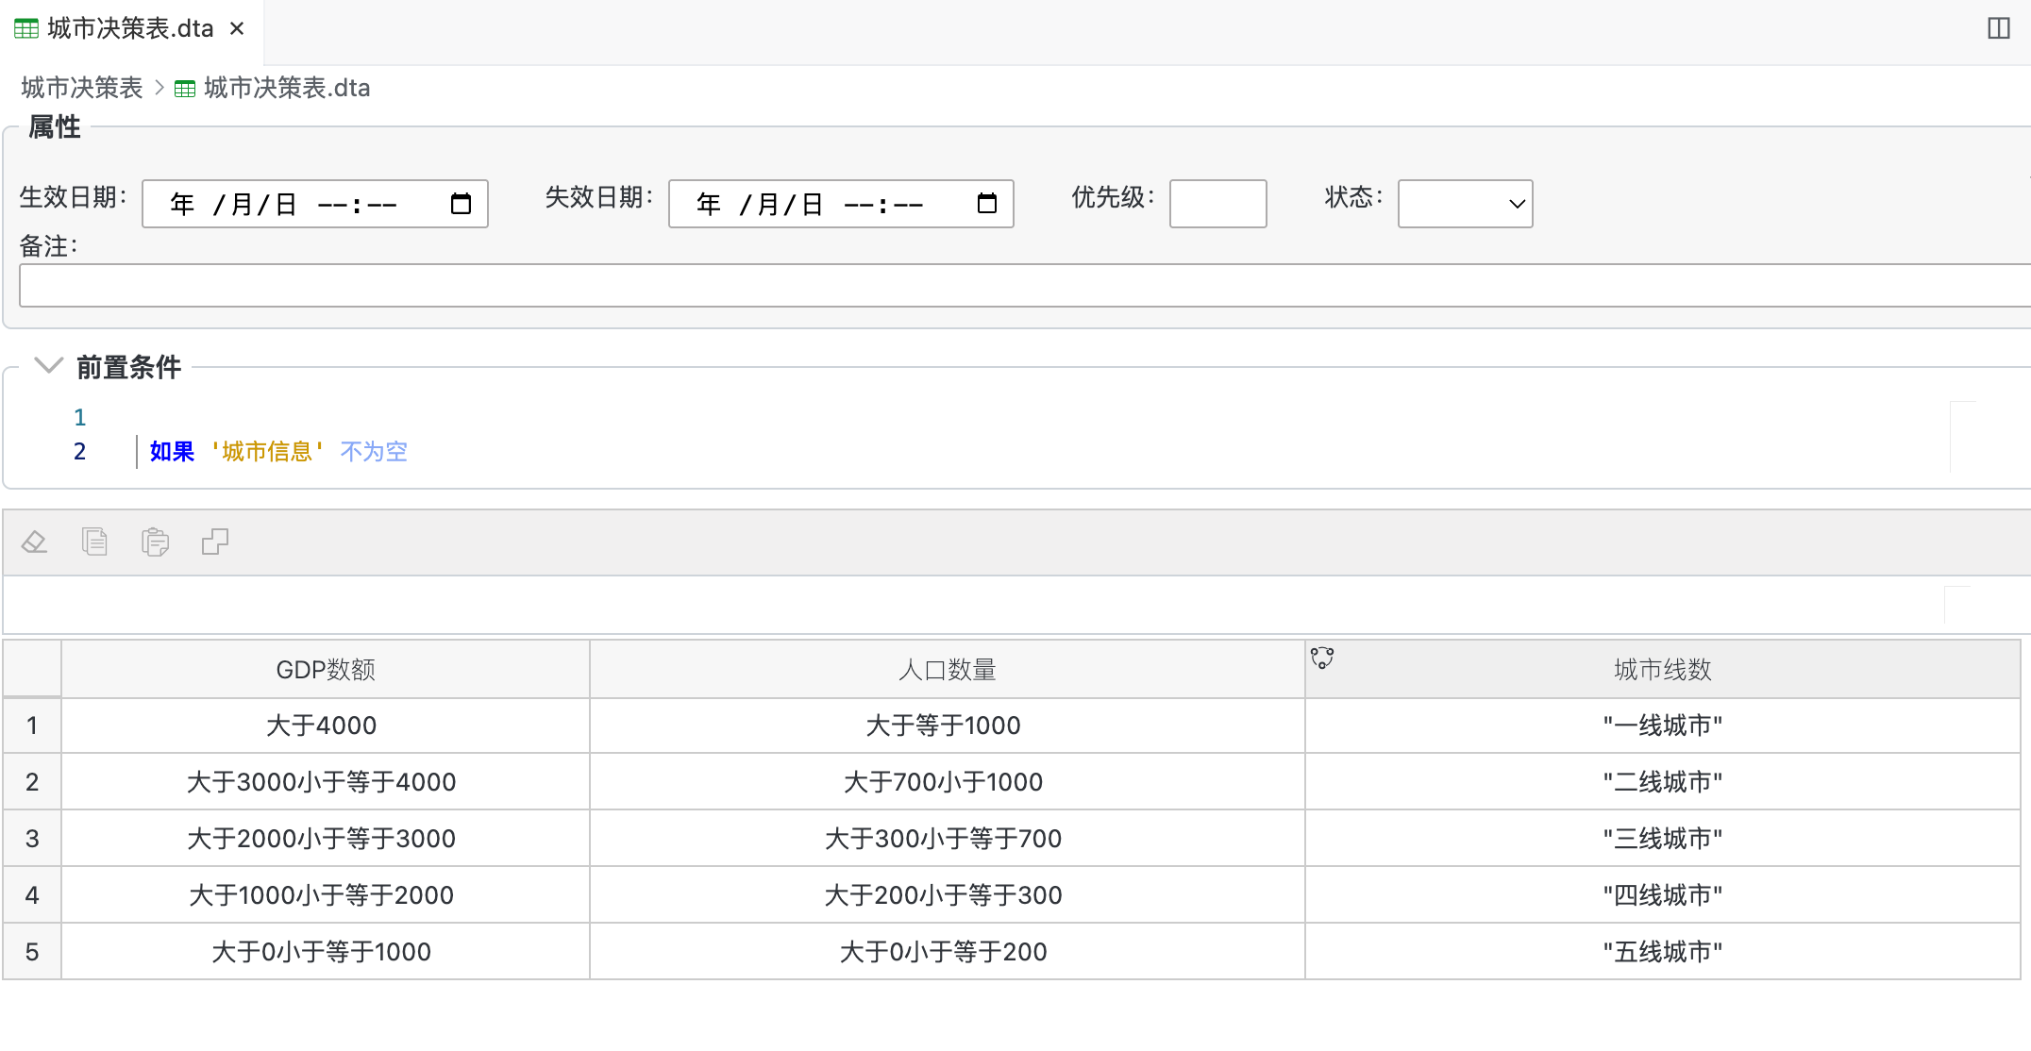The height and width of the screenshot is (1051, 2031).
Task: Collapse the 前置条件 section
Action: (48, 365)
